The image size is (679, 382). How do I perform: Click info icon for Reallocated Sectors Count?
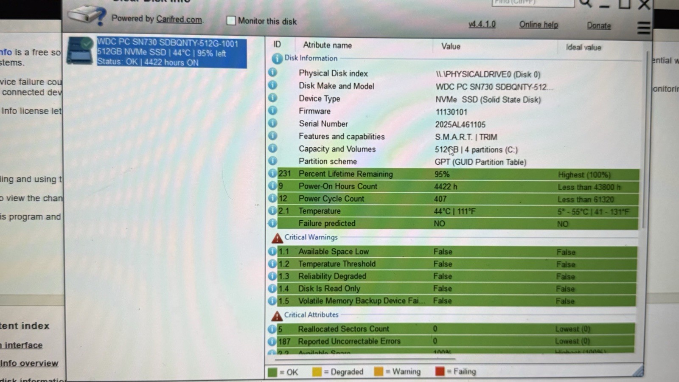click(272, 329)
